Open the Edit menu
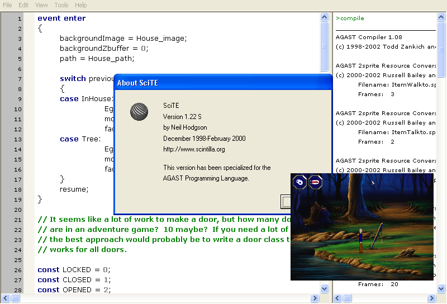 click(x=23, y=5)
